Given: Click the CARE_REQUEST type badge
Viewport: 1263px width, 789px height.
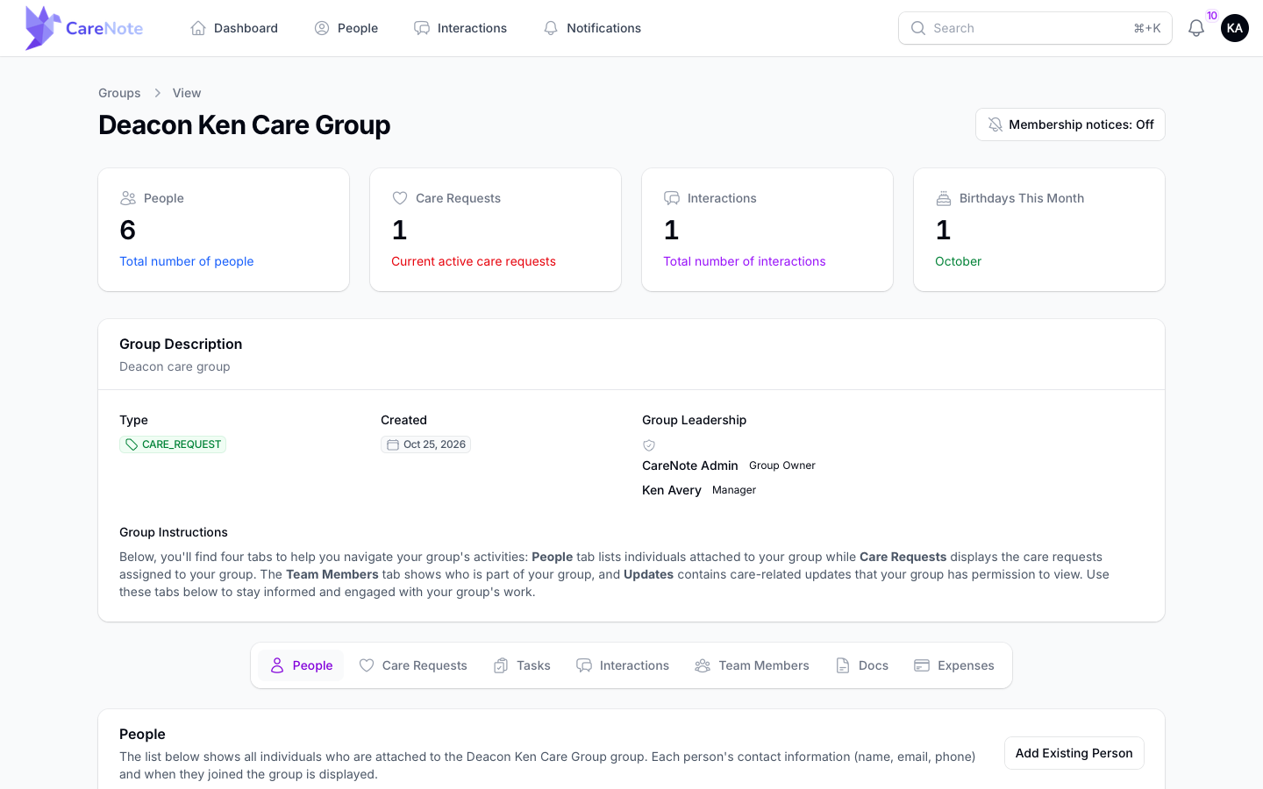Looking at the screenshot, I should (x=173, y=444).
